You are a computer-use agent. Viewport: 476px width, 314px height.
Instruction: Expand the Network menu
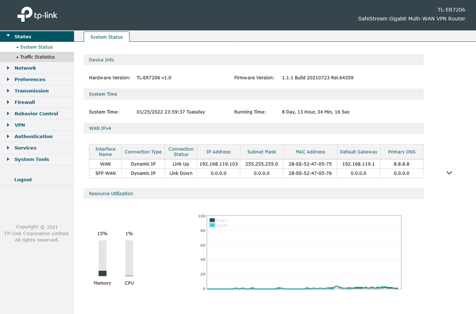coord(25,68)
